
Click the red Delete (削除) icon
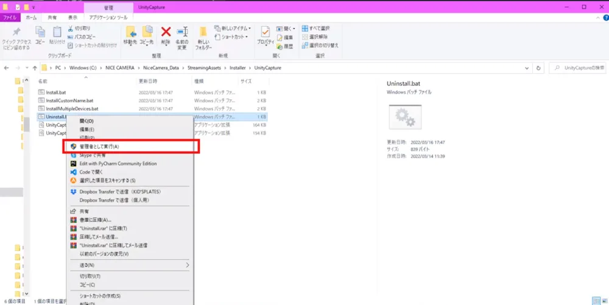pyautogui.click(x=166, y=32)
